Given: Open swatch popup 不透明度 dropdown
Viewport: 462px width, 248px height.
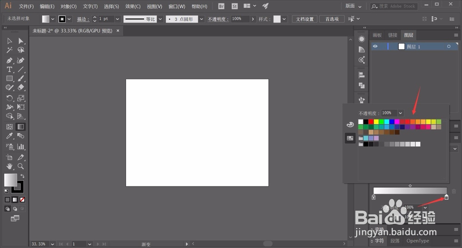Looking at the screenshot, I should 401,113.
